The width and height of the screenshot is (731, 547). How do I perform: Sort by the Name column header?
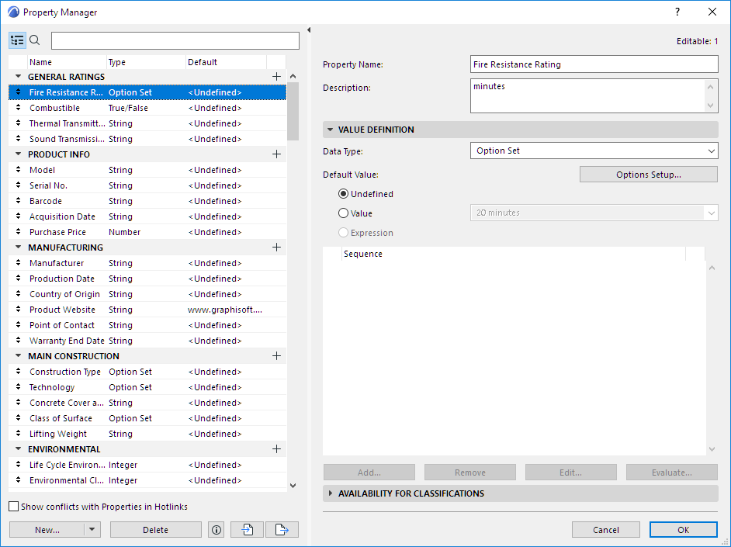pos(67,62)
